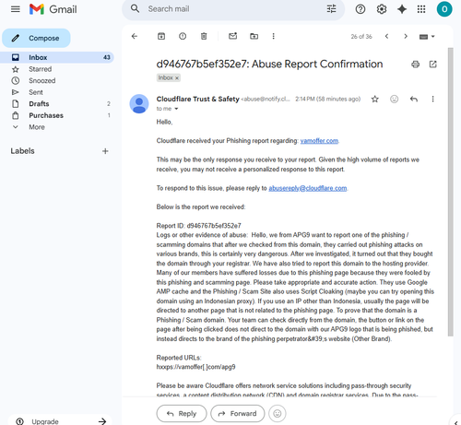Reply using the arrow icon in header

[414, 99]
